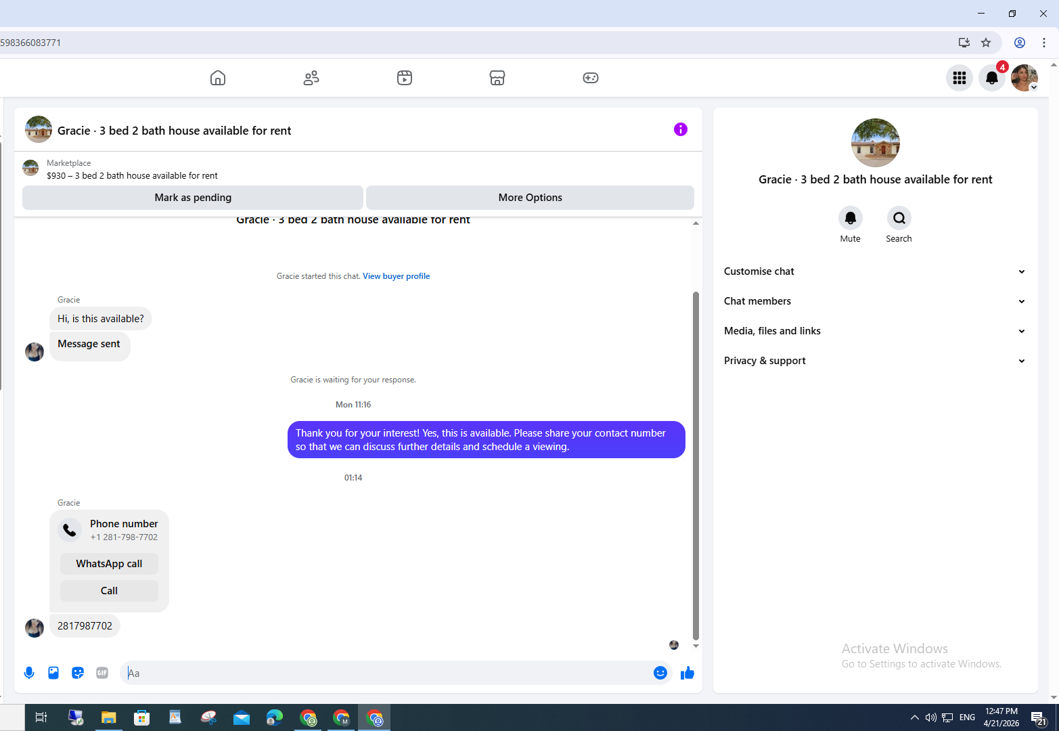Open File Explorer from the taskbar
The image size is (1059, 731).
tap(108, 717)
